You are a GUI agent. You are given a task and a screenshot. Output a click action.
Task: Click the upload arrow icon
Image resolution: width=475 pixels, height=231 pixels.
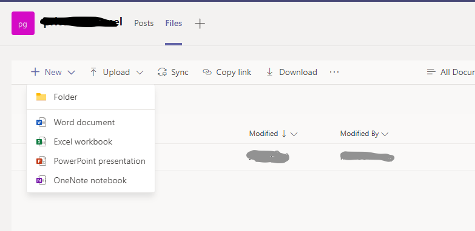93,72
